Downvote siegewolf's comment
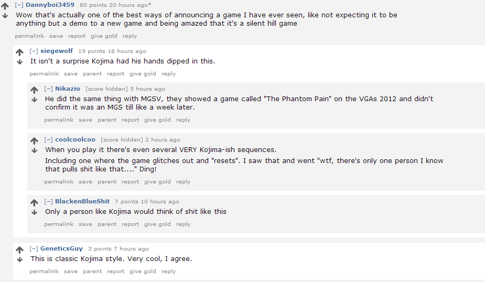Screen dimensions: 485x282 pos(20,62)
